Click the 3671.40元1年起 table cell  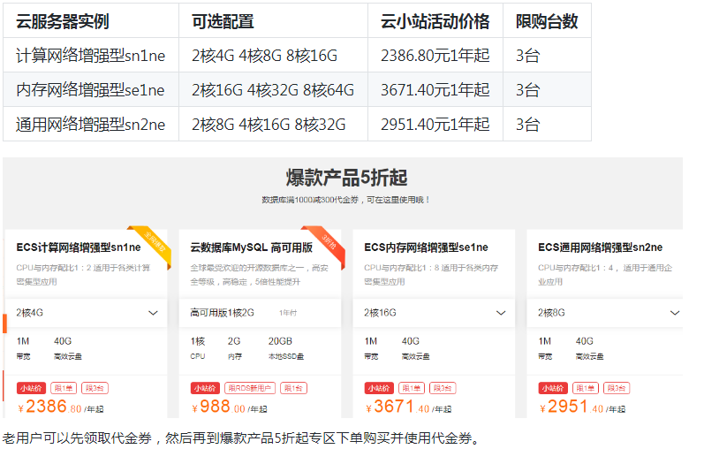435,90
